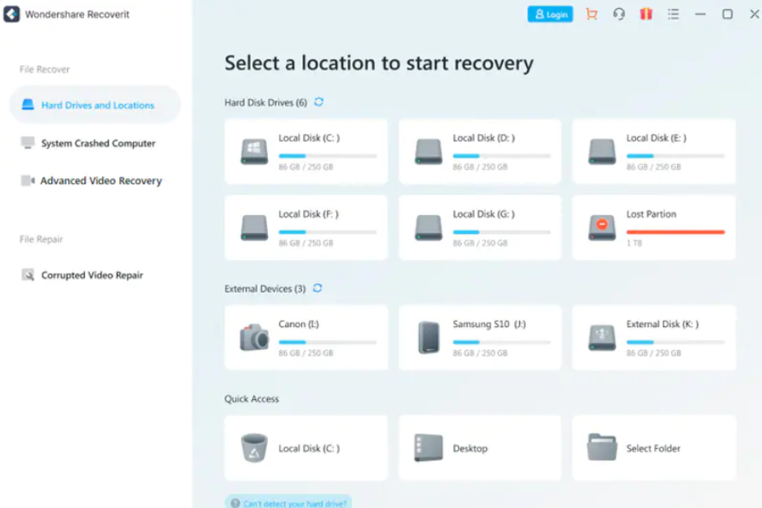This screenshot has height=508, width=762.
Task: Click the Wondershare Recoverit logo icon
Action: tap(12, 14)
